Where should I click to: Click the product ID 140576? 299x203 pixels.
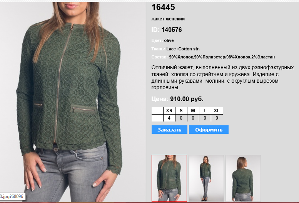click(x=172, y=30)
